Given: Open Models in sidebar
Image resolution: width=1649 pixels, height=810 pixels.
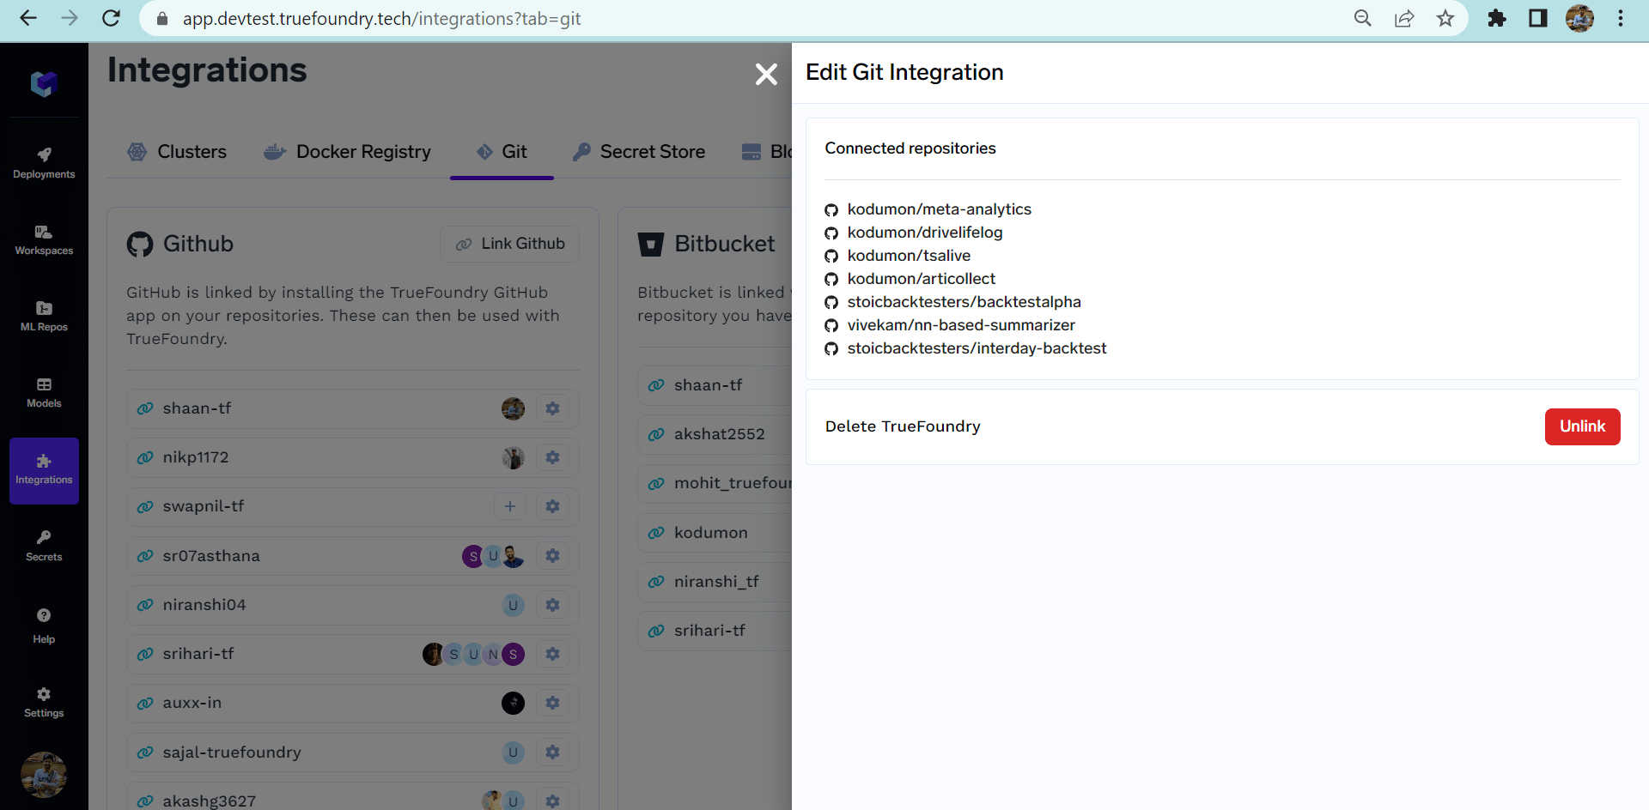Looking at the screenshot, I should [44, 393].
